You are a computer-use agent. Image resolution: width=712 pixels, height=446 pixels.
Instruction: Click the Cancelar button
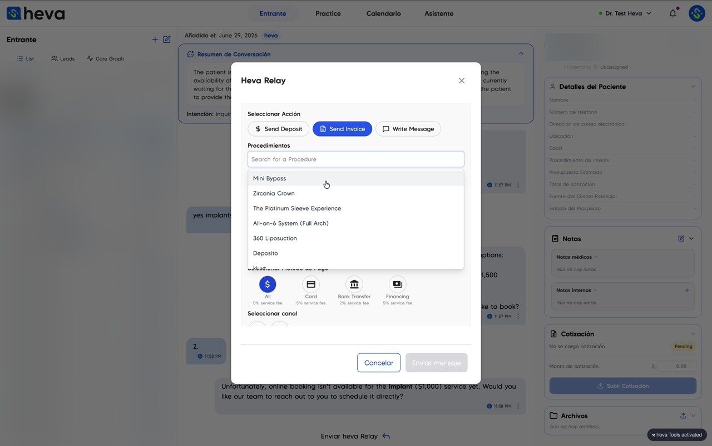pos(379,363)
